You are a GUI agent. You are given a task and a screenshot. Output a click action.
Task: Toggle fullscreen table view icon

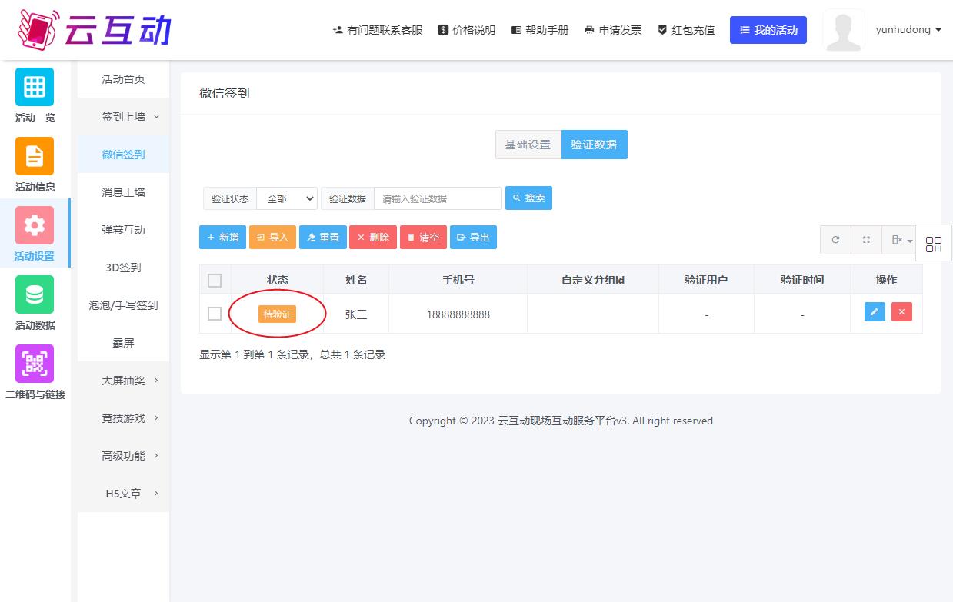pos(866,240)
